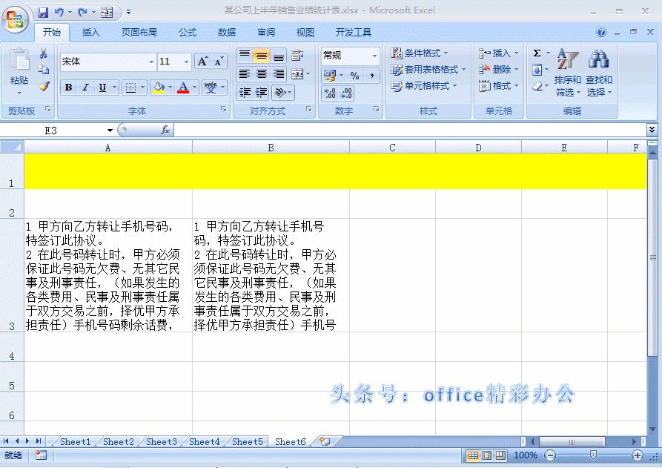662x468 pixels.
Task: Align text to top of cell
Action: [x=245, y=56]
